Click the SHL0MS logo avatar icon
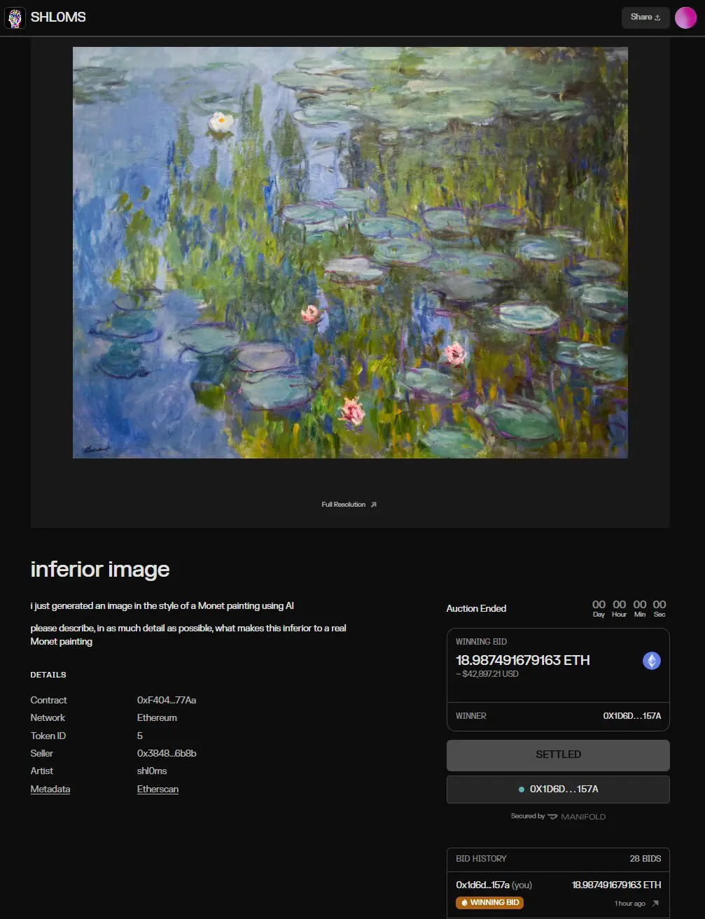This screenshot has height=919, width=705. coord(15,17)
